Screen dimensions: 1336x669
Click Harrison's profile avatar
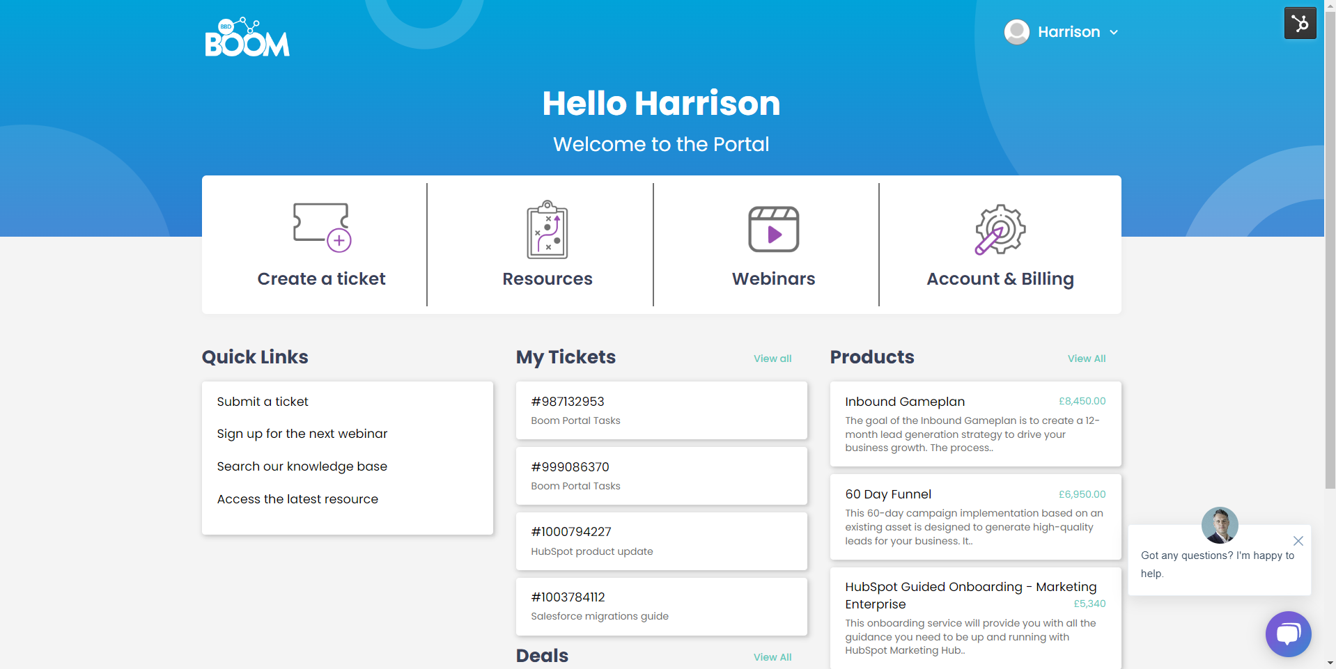click(x=1016, y=31)
